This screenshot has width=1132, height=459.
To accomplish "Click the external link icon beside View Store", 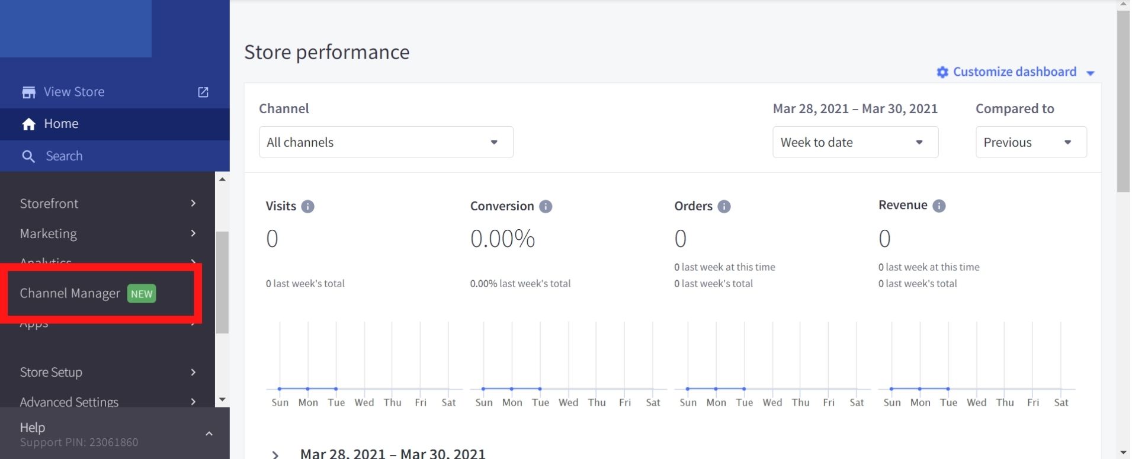I will [x=203, y=92].
